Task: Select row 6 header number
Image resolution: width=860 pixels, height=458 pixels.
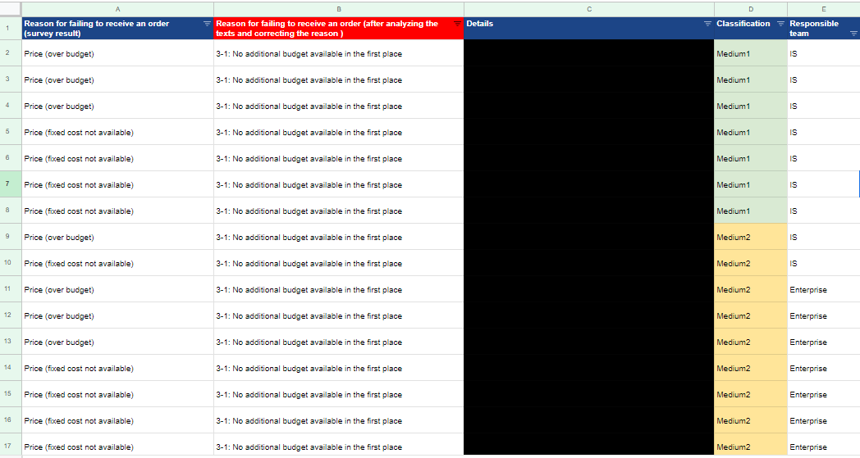Action: pos(11,158)
